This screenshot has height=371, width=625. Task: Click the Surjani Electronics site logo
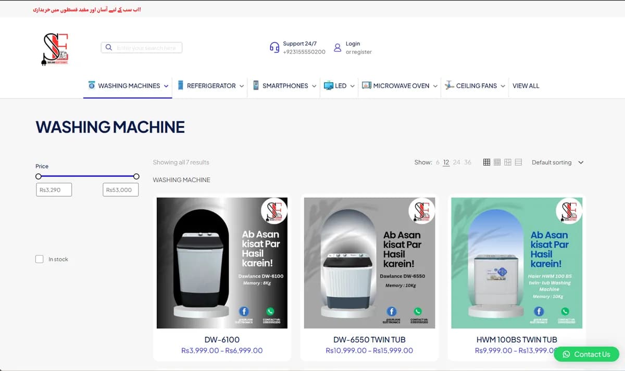tap(54, 49)
